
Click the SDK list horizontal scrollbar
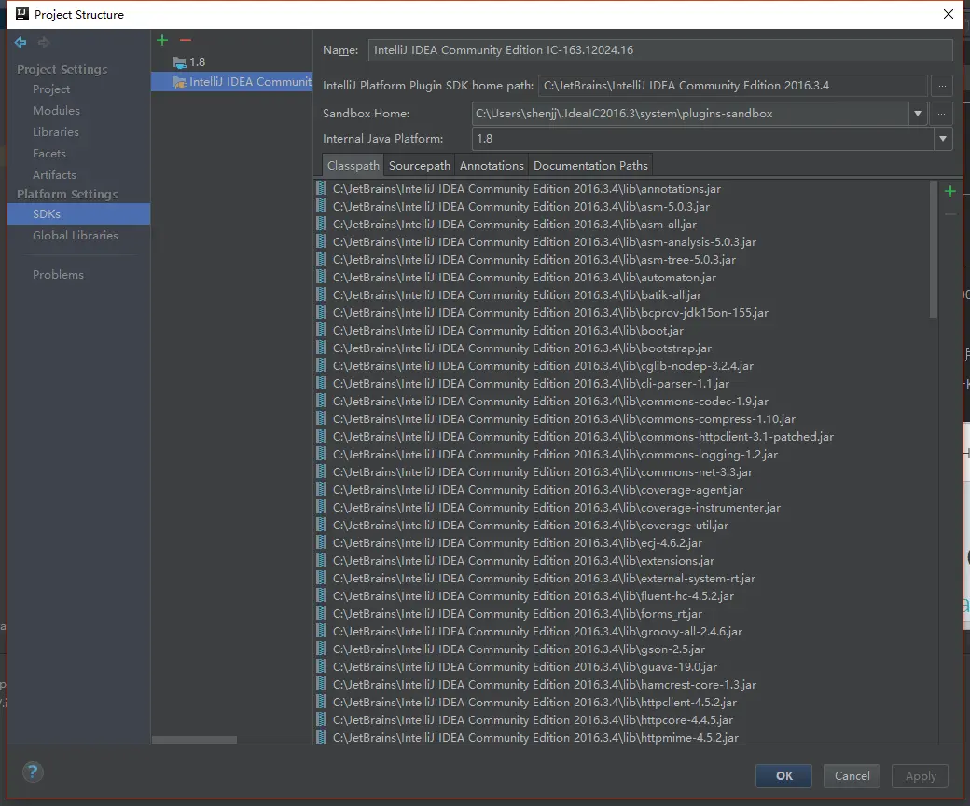(x=194, y=740)
